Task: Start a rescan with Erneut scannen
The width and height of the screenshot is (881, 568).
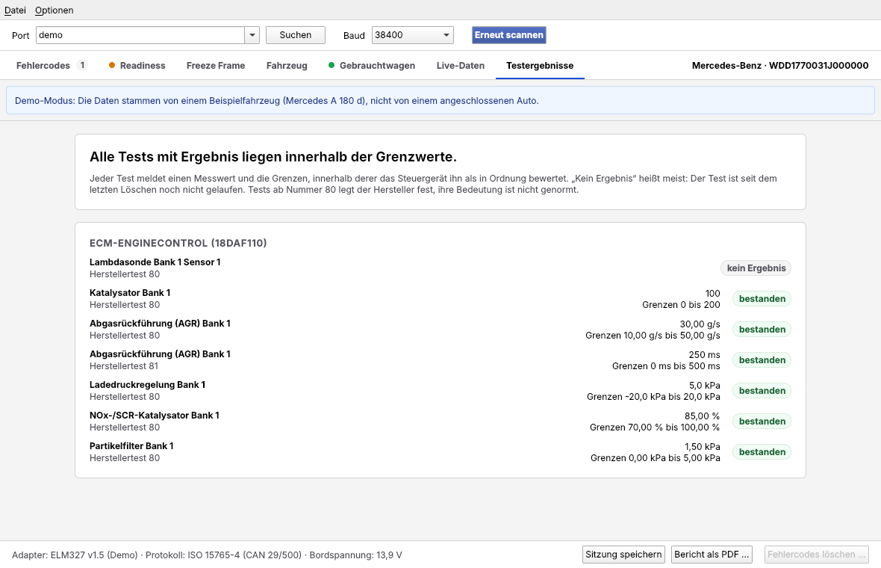Action: click(509, 35)
